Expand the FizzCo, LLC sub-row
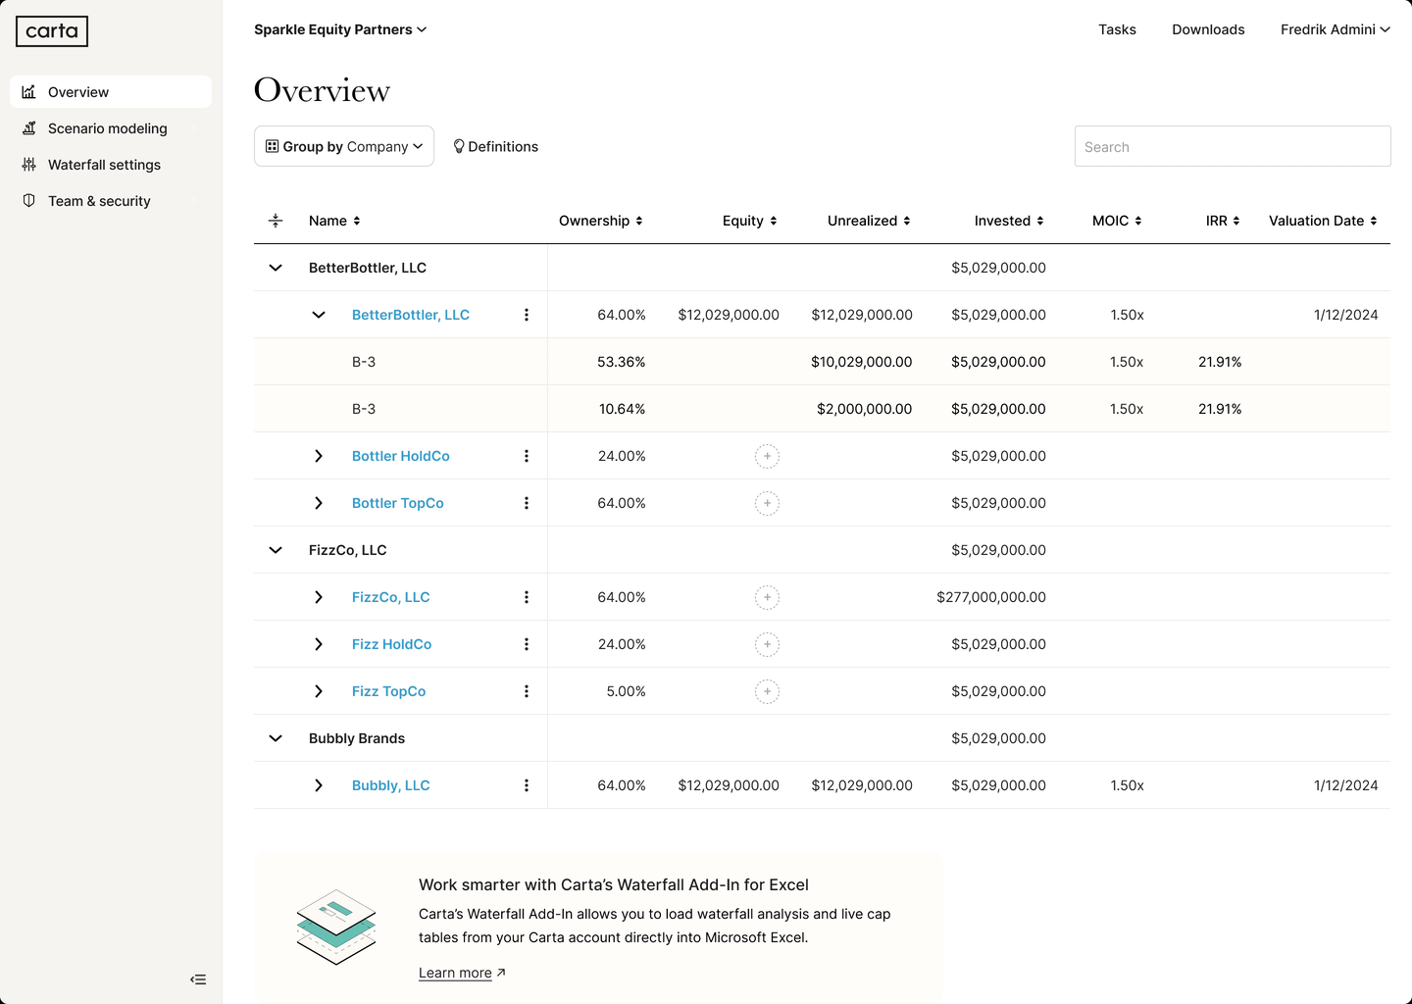Screen dimensions: 1412x1004 [319, 597]
